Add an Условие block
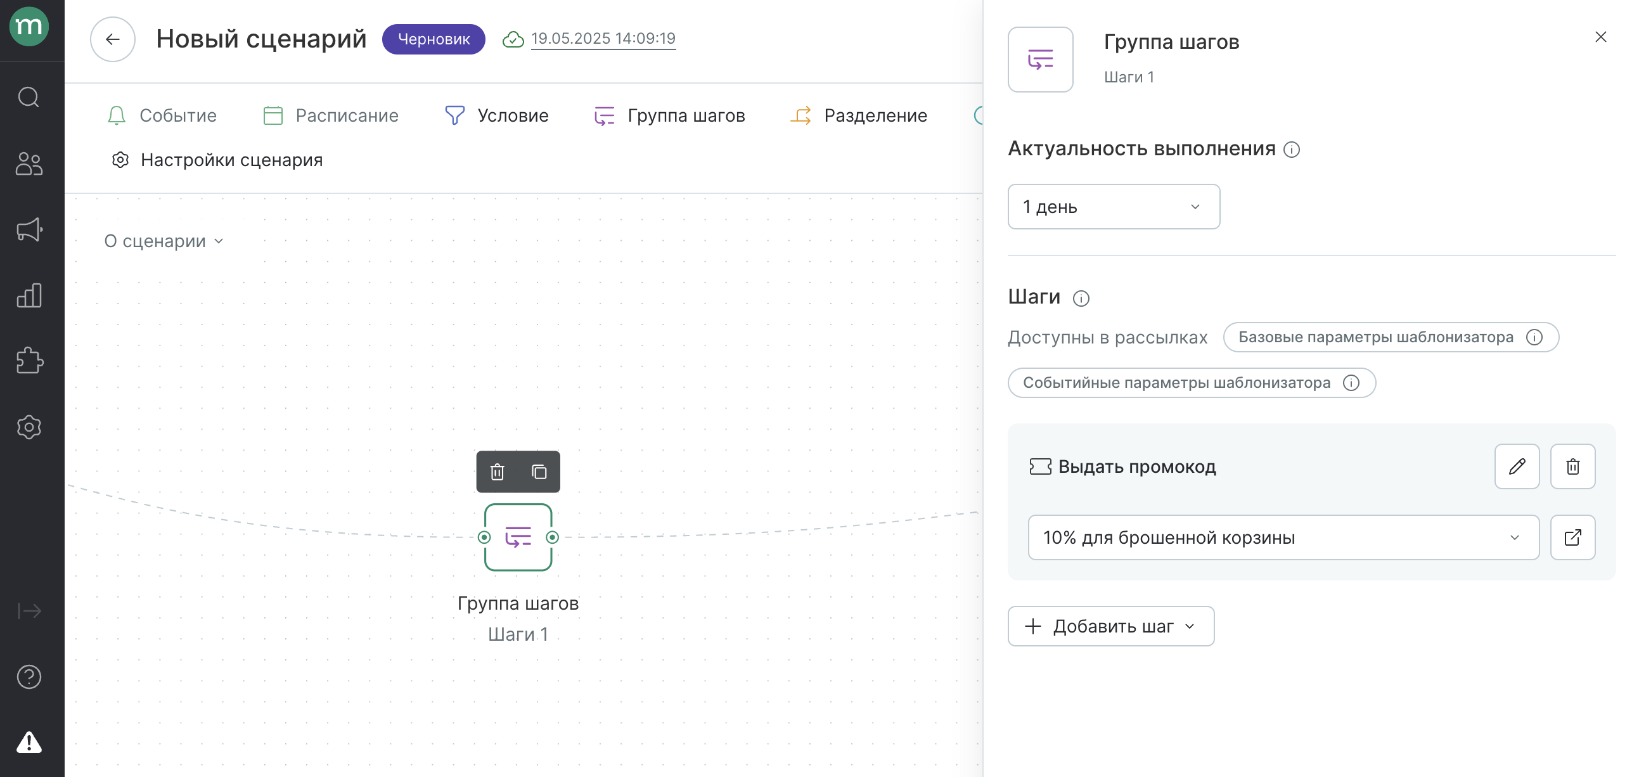The image size is (1639, 777). (496, 115)
